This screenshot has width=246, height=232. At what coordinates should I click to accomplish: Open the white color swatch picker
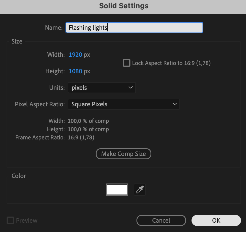[x=117, y=190]
